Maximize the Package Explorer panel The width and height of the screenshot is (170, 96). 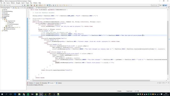click(x=25, y=8)
